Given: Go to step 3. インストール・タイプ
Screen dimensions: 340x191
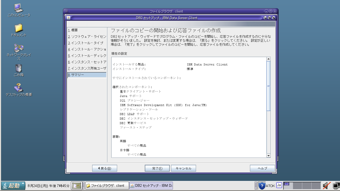Looking at the screenshot, I should pos(87,43).
